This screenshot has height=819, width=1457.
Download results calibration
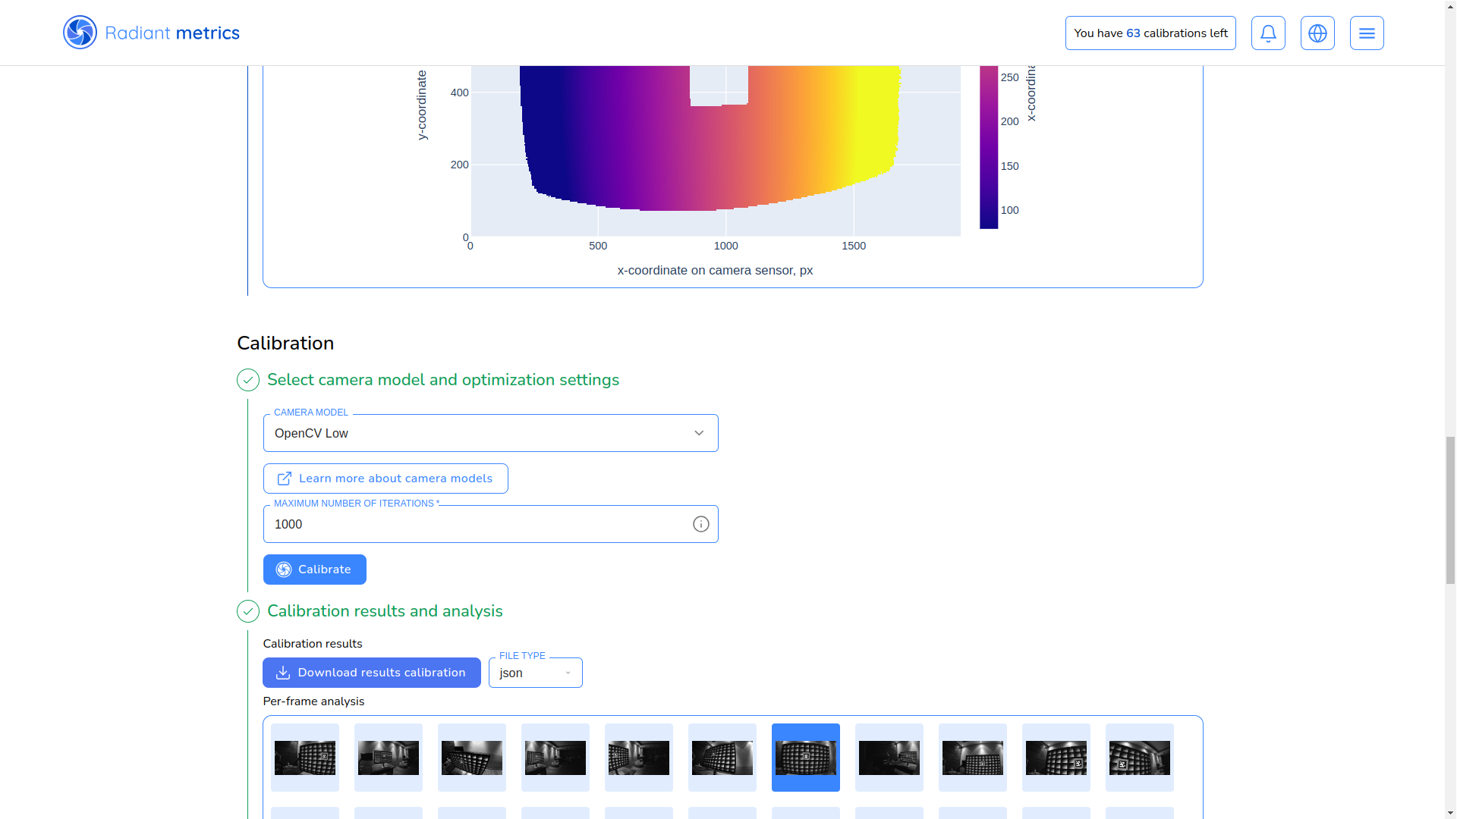pos(371,673)
